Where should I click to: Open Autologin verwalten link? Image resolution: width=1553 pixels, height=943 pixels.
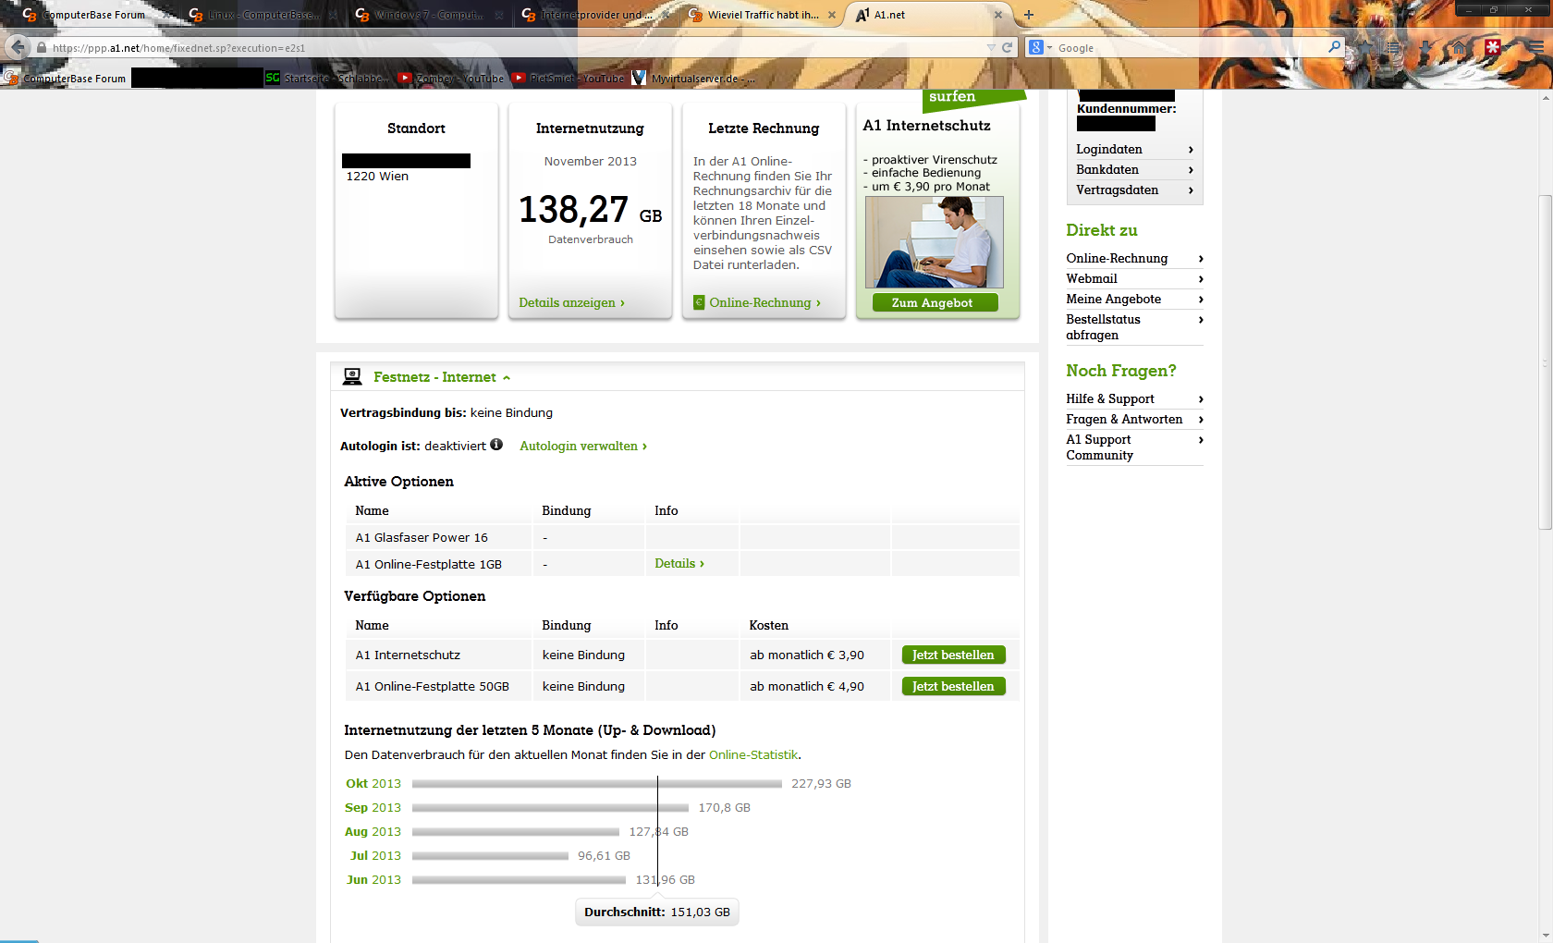click(583, 446)
